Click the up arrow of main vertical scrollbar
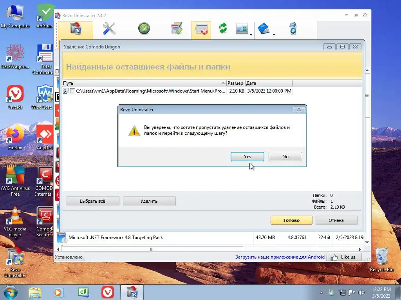 [367, 70]
